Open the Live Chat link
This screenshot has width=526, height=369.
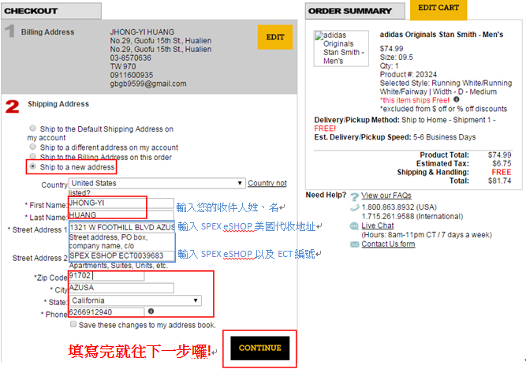click(x=378, y=225)
